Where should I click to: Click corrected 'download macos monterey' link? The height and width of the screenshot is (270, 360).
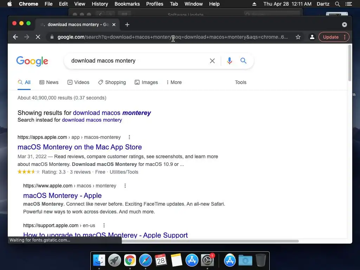point(112,113)
